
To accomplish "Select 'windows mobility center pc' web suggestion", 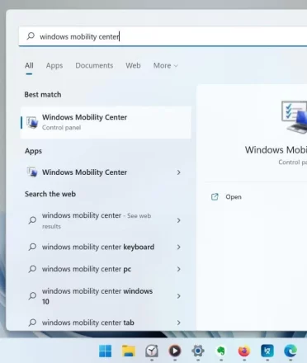I will tap(106, 269).
